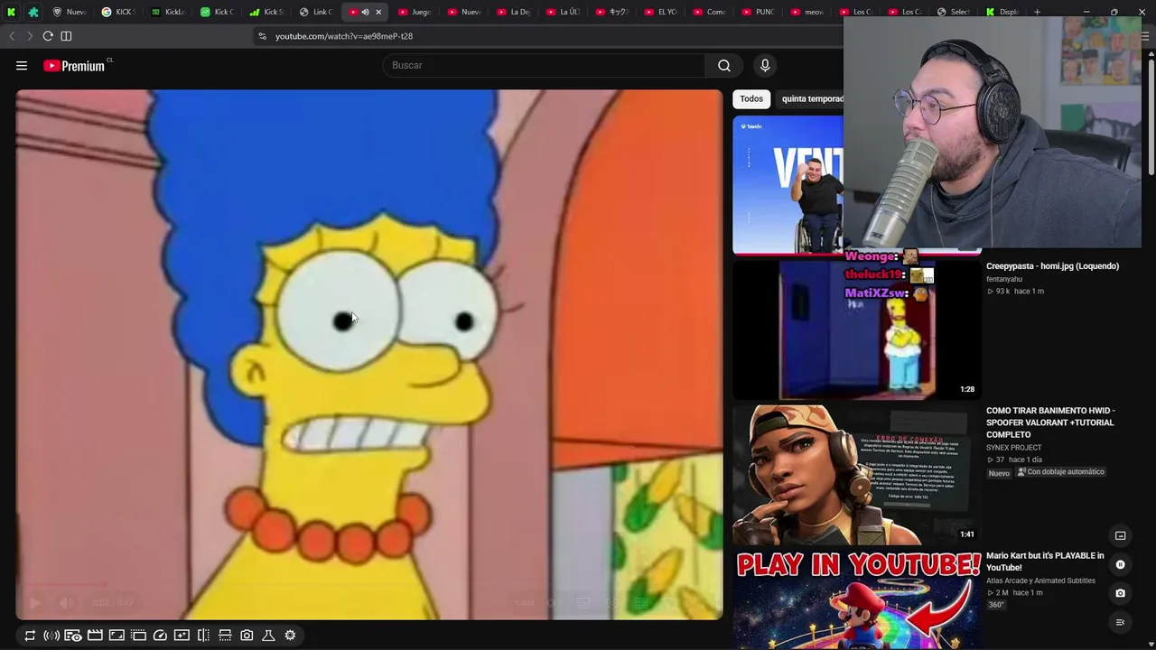View site information next to the URL
Image resolution: width=1156 pixels, height=650 pixels.
point(262,36)
